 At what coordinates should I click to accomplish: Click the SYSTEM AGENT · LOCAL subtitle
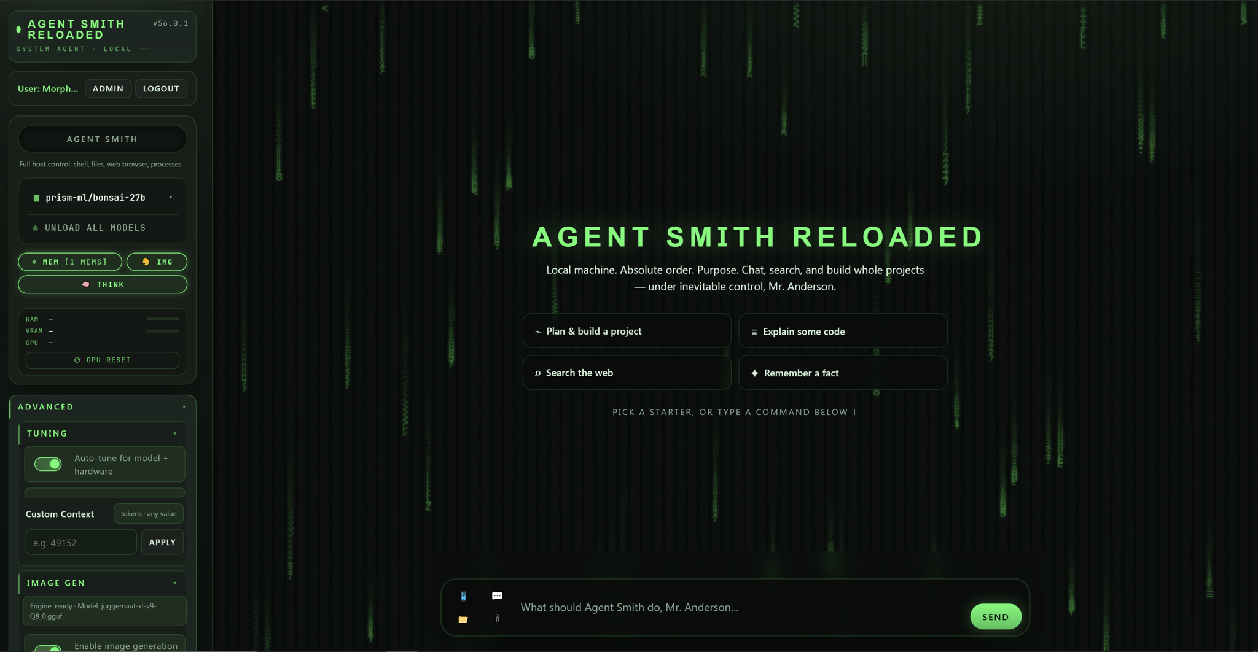click(x=74, y=49)
